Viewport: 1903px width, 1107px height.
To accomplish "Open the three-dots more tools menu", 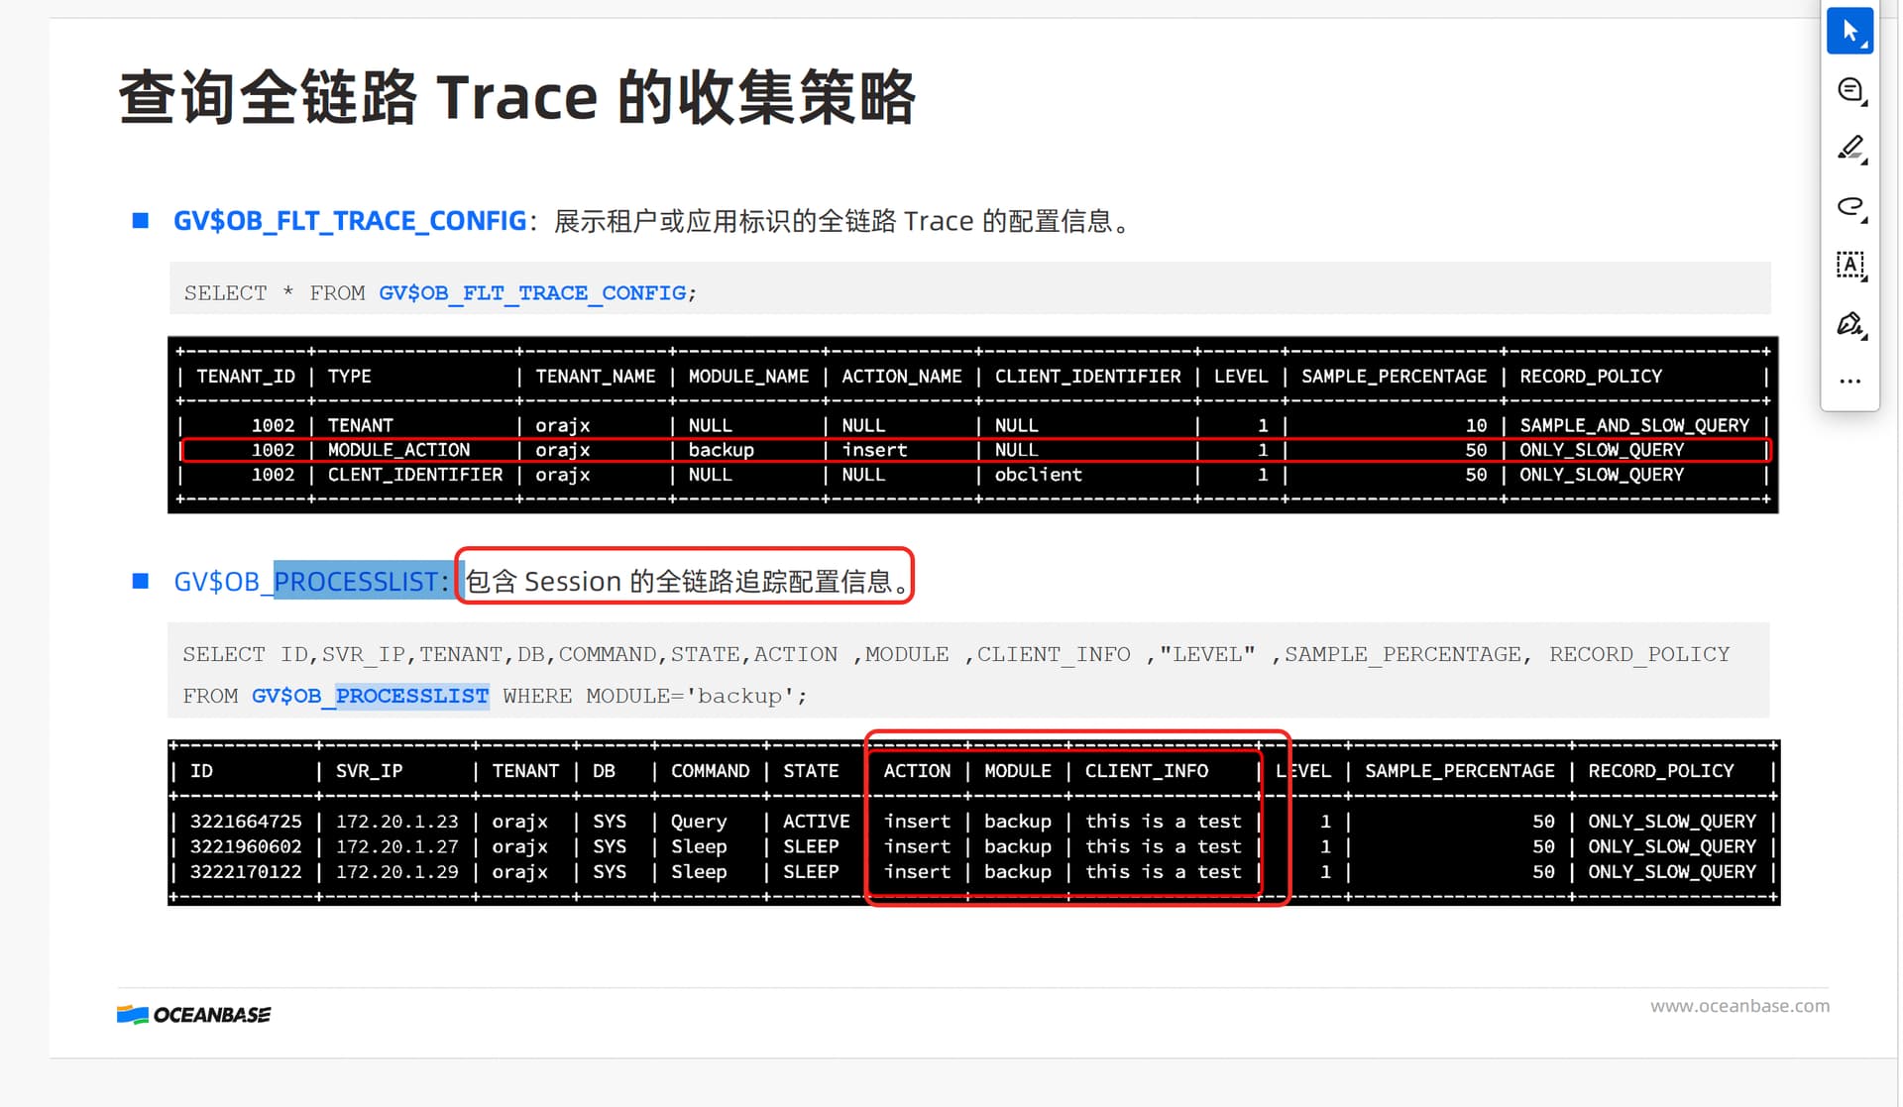I will tap(1849, 381).
